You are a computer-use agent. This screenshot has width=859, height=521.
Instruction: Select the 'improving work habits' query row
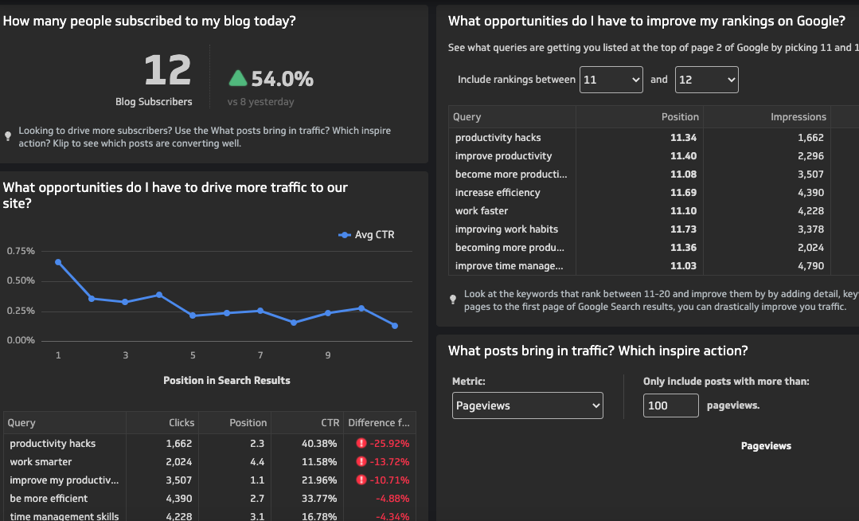click(654, 229)
